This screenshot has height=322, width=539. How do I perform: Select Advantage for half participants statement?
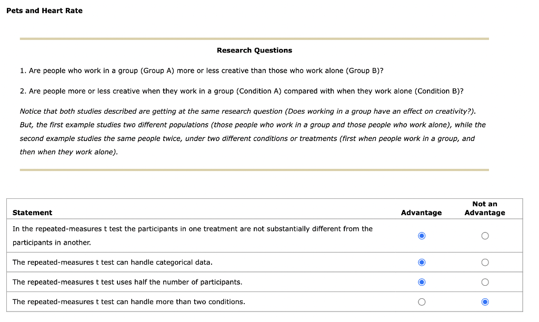[421, 282]
